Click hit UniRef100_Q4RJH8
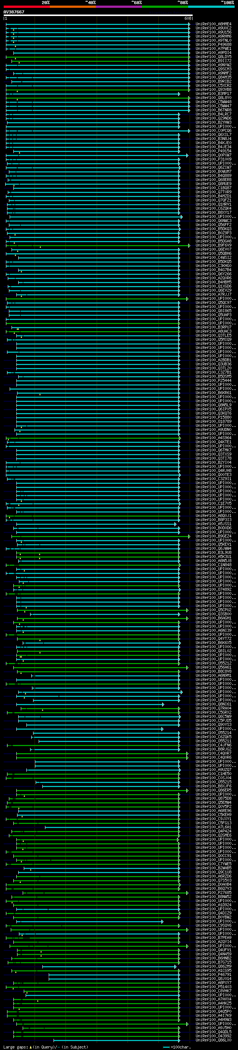238x1050 pixels. click(x=213, y=471)
